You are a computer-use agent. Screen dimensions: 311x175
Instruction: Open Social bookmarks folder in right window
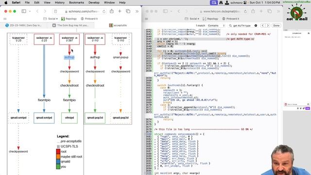(192, 18)
